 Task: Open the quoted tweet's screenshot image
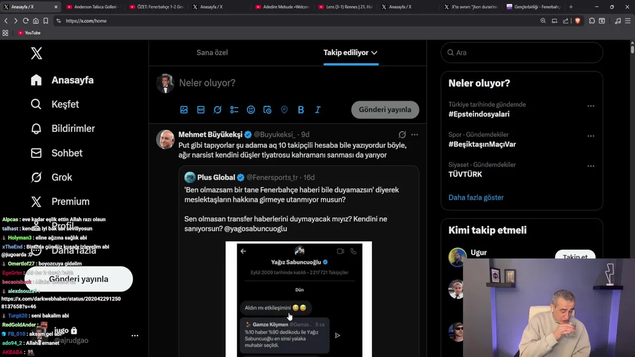click(299, 299)
